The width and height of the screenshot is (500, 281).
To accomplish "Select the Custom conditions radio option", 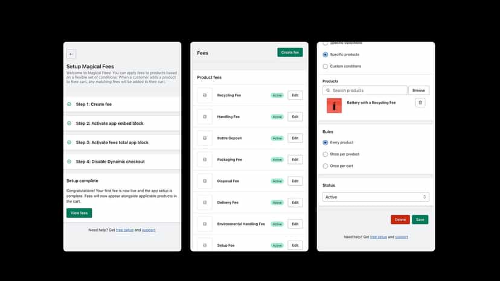I will (325, 66).
